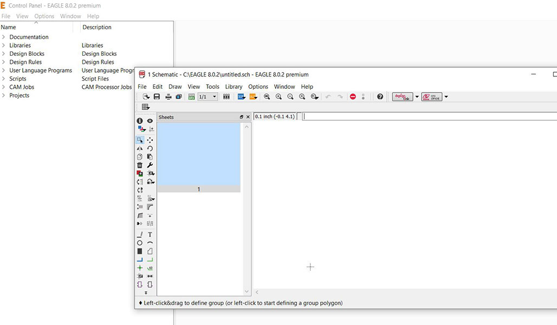Show more tools via double-chevron expander
This screenshot has height=325, width=557.
tap(146, 292)
